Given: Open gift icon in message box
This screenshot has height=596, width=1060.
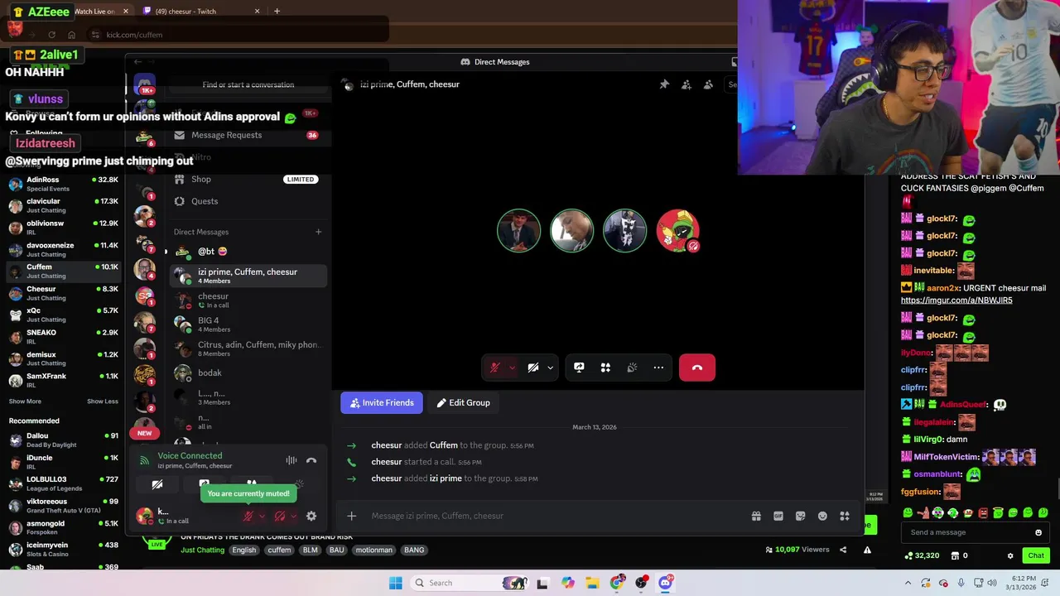Looking at the screenshot, I should click(x=756, y=516).
